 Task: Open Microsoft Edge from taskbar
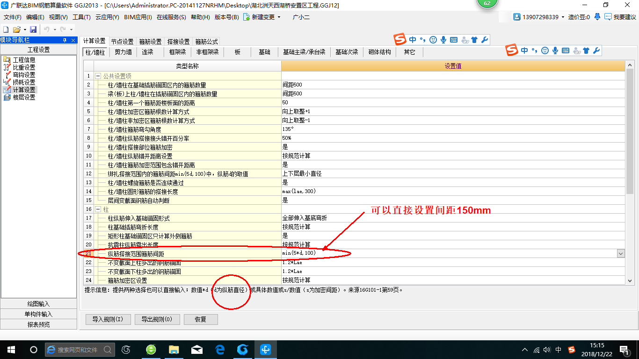click(x=220, y=349)
